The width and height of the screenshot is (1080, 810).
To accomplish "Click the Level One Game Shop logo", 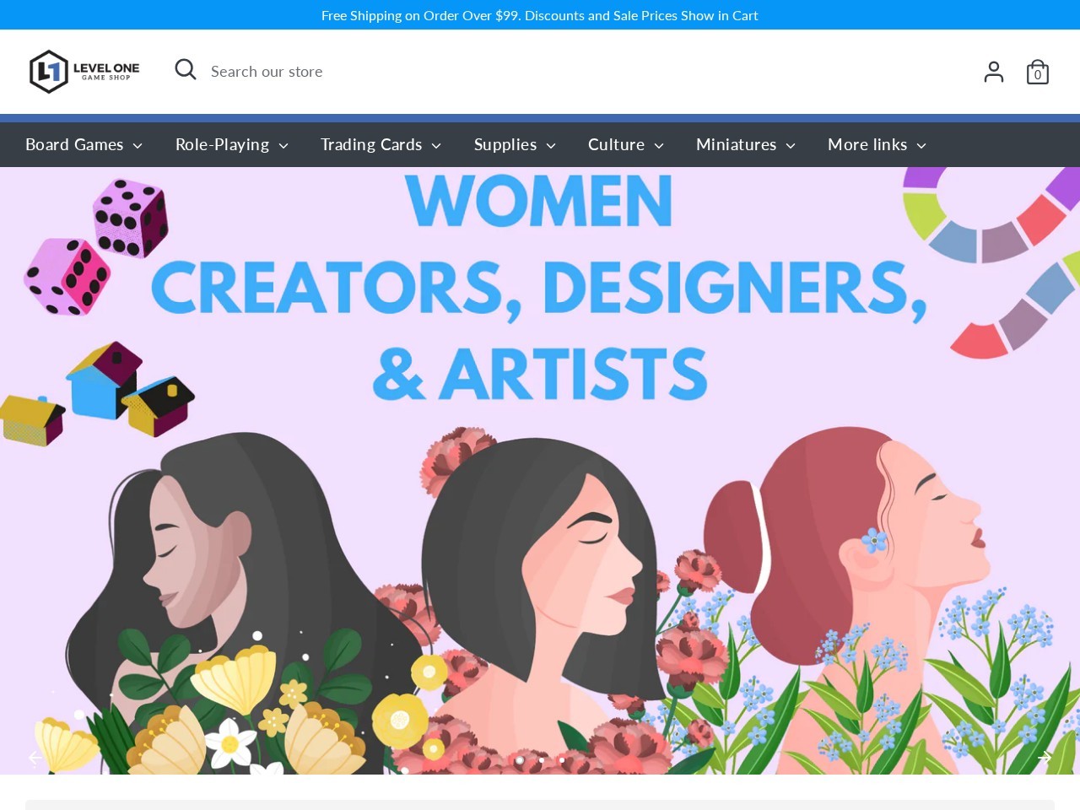I will (x=84, y=72).
